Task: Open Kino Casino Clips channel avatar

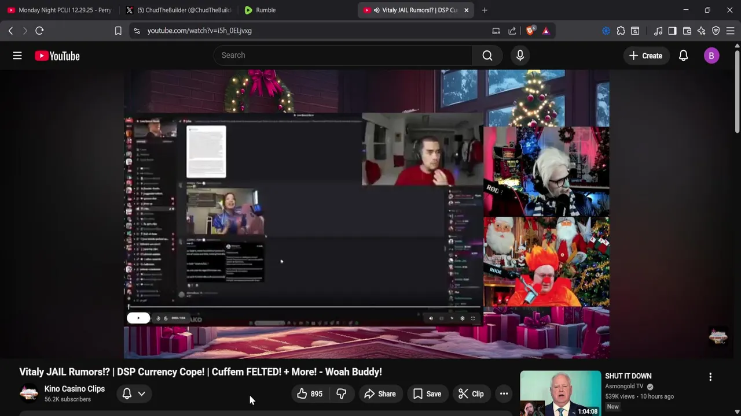Action: click(x=29, y=393)
